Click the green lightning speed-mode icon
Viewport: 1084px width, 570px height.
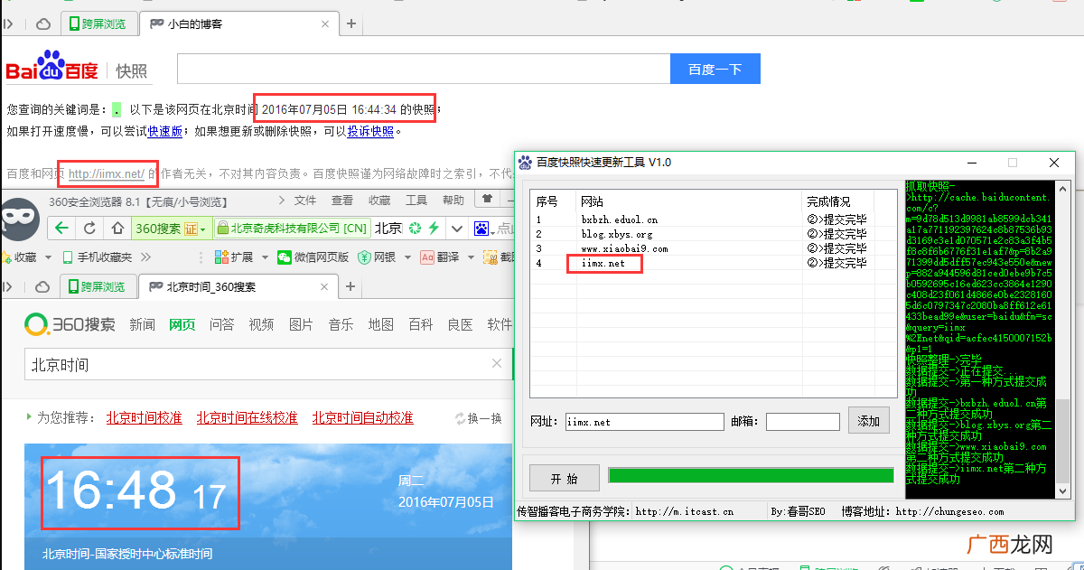(434, 228)
